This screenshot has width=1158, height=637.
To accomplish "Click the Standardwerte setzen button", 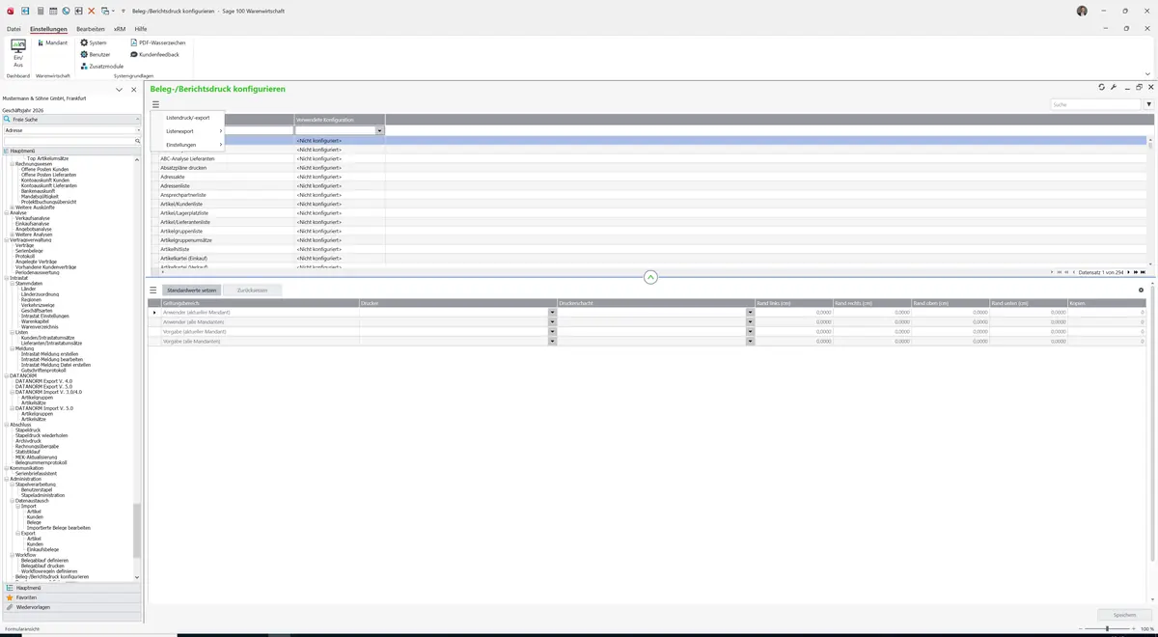I will (191, 290).
